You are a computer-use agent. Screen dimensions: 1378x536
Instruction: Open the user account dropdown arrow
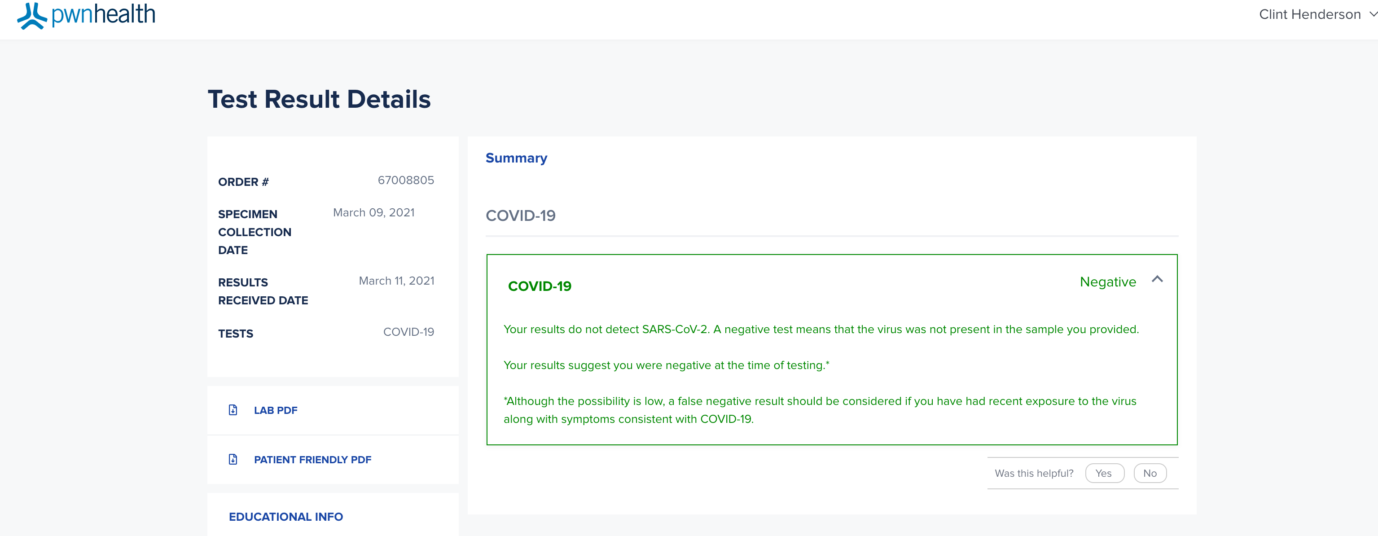point(1373,14)
